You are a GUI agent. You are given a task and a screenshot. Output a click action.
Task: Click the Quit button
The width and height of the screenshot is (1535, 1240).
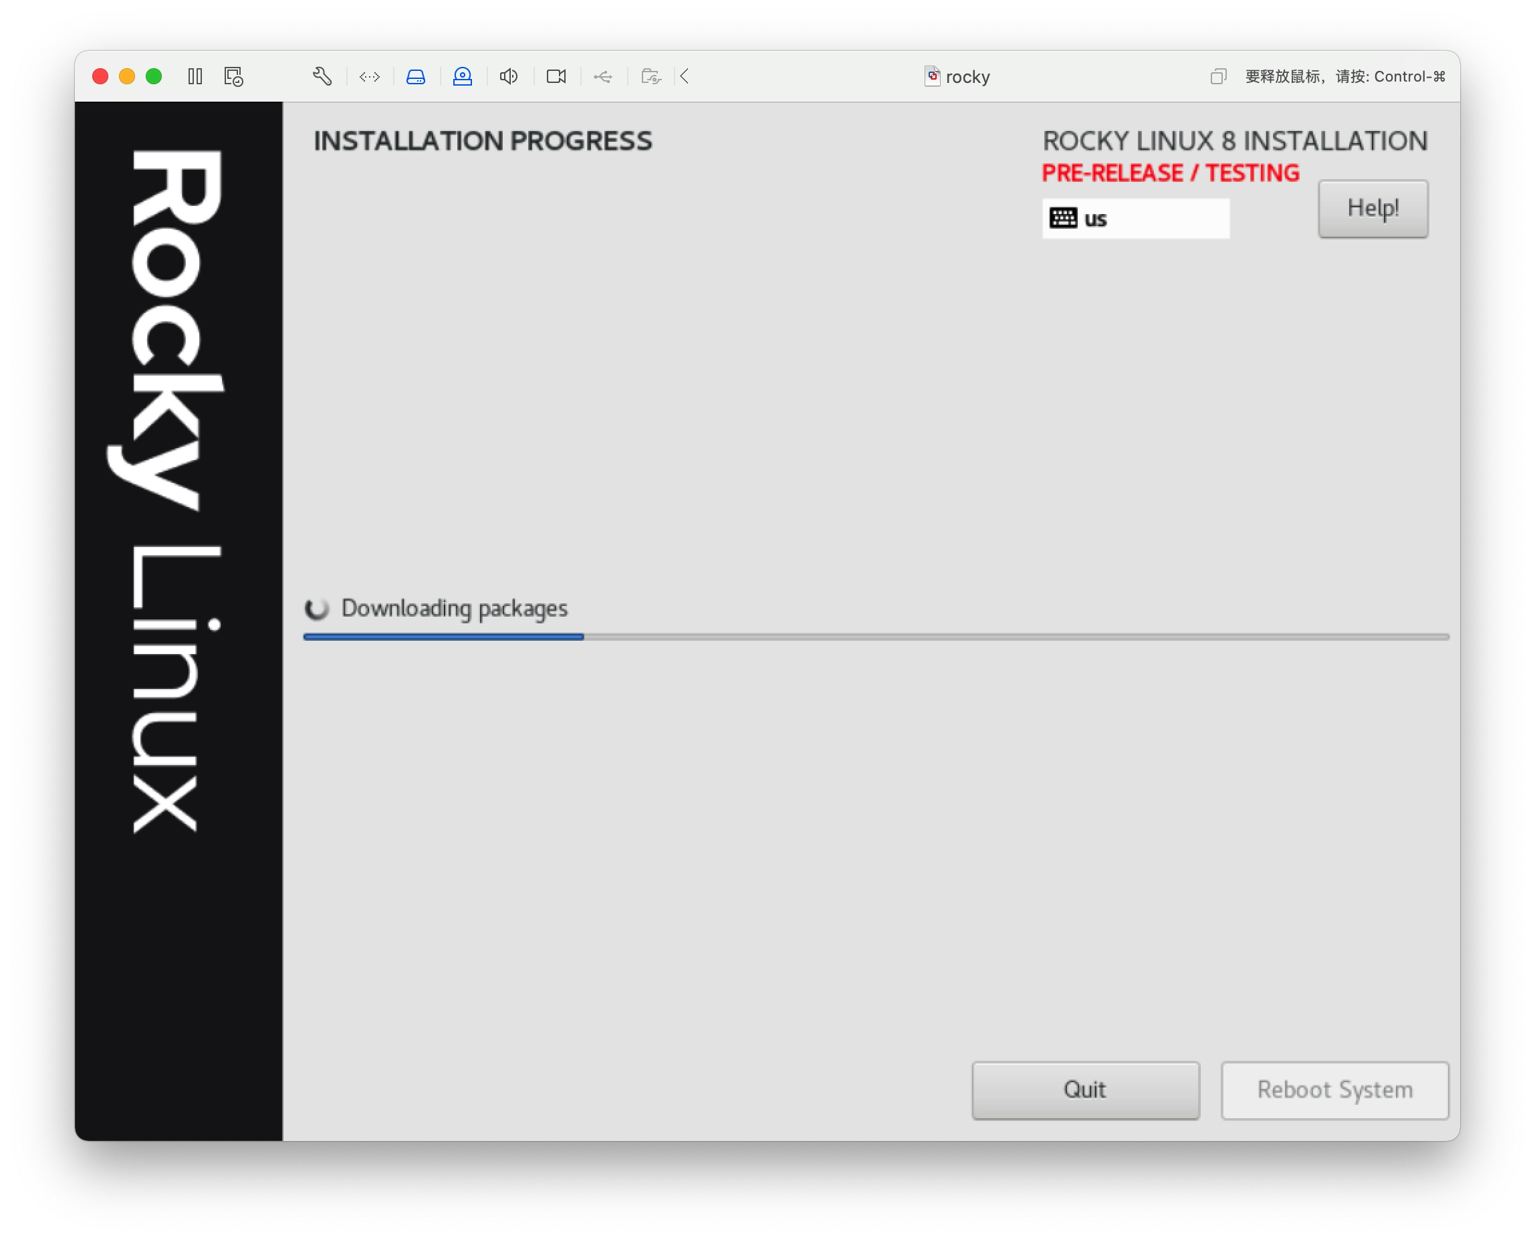(1084, 1090)
